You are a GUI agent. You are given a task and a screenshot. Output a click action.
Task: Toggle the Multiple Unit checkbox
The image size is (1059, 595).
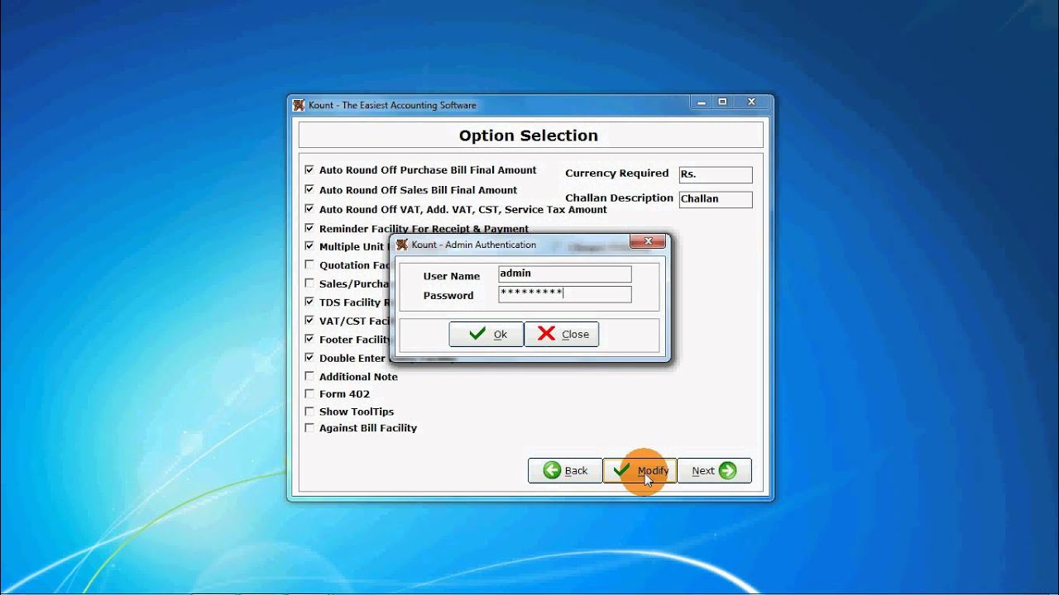pos(309,246)
